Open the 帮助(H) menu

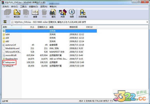coord(53,6)
